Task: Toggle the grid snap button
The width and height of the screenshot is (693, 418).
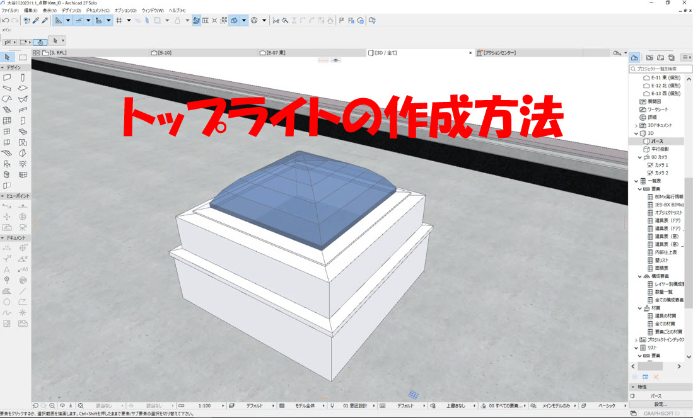Action: pyautogui.click(x=119, y=20)
